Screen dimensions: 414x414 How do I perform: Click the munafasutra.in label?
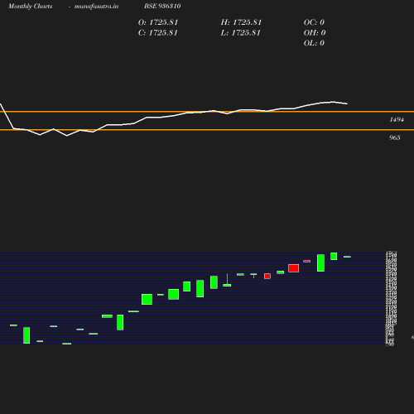96,7
